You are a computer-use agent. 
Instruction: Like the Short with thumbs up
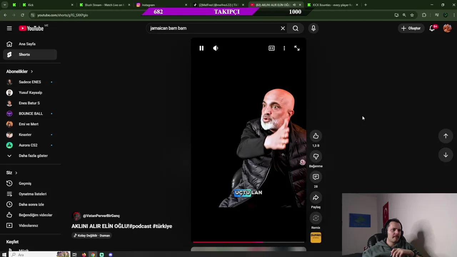click(316, 136)
